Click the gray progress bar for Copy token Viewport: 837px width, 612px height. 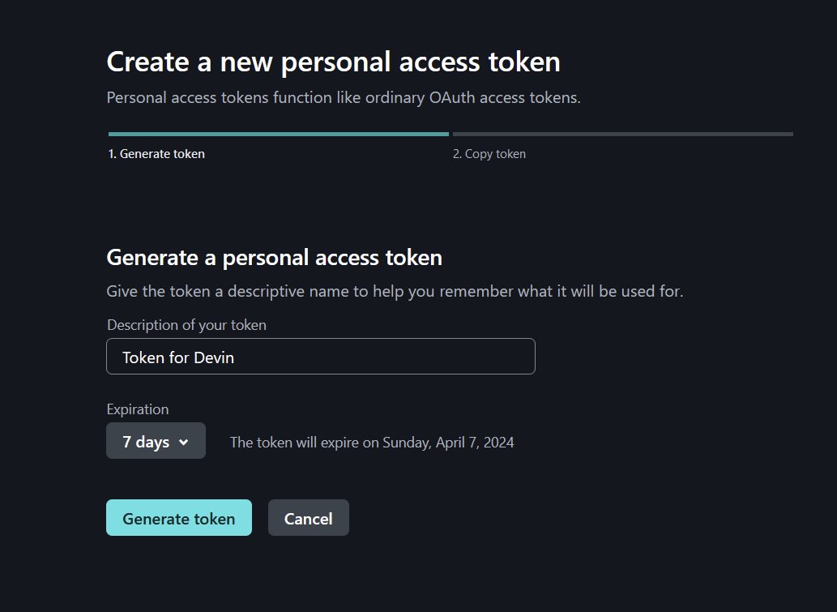(x=623, y=134)
